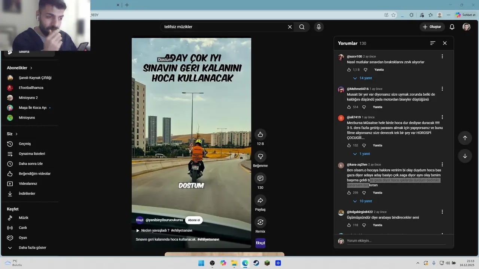Dislike @kara-zq2hm's comment

(x=364, y=193)
